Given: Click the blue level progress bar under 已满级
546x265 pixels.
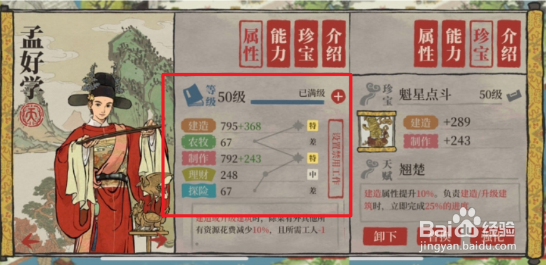Looking at the screenshot, I should click(x=287, y=102).
